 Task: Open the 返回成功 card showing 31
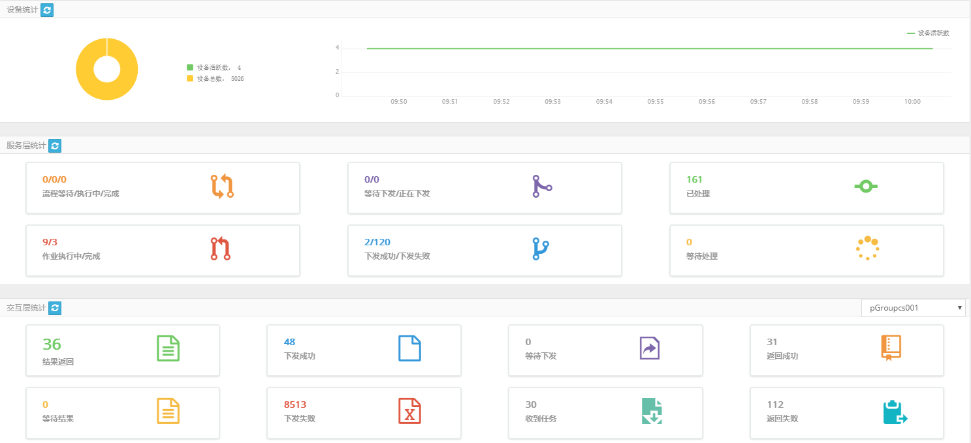(x=846, y=350)
